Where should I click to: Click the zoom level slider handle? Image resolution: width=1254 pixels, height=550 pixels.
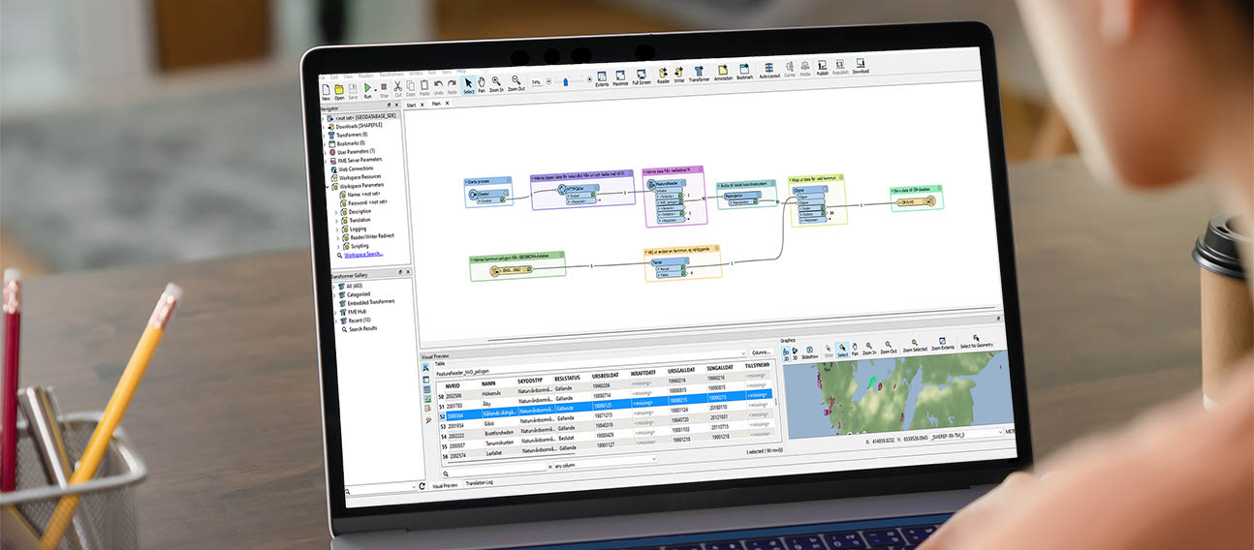click(x=566, y=81)
